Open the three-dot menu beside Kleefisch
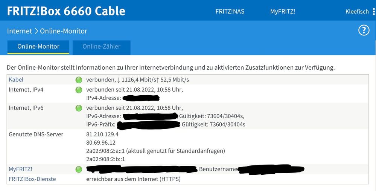The width and height of the screenshot is (376, 191). [374, 11]
